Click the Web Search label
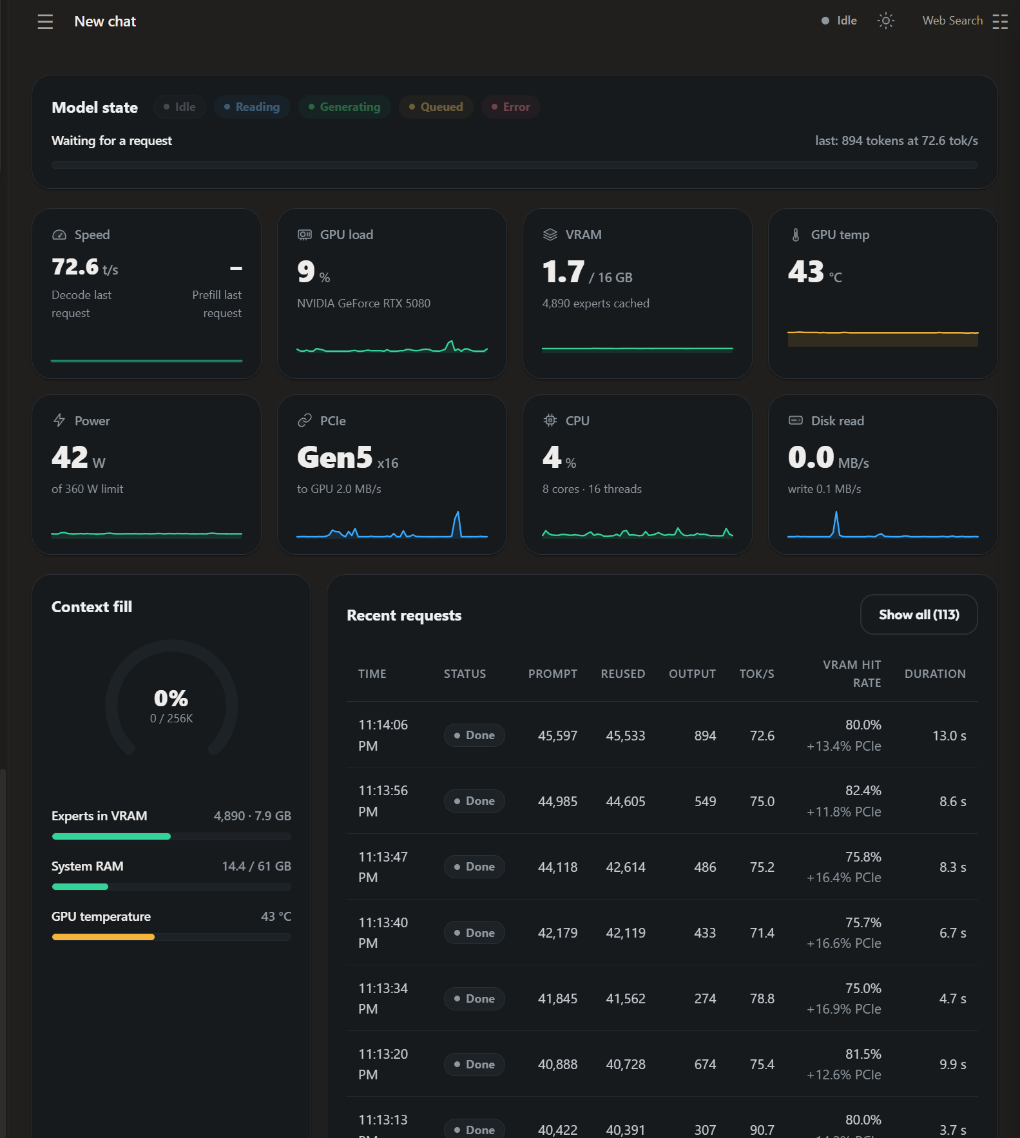1020x1138 pixels. [x=952, y=21]
